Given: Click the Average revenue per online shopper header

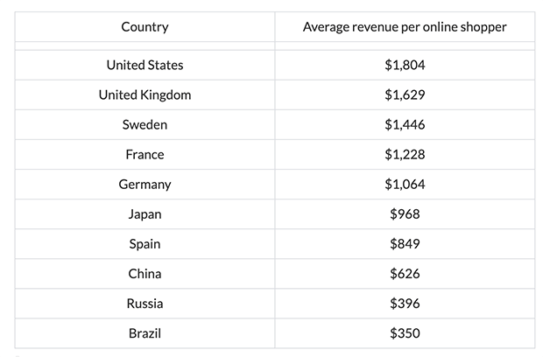Looking at the screenshot, I should pyautogui.click(x=405, y=27).
